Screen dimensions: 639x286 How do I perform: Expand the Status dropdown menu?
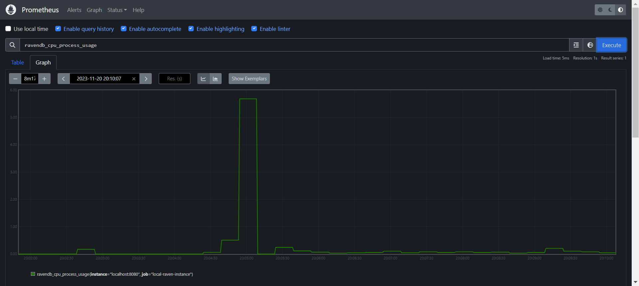[117, 10]
